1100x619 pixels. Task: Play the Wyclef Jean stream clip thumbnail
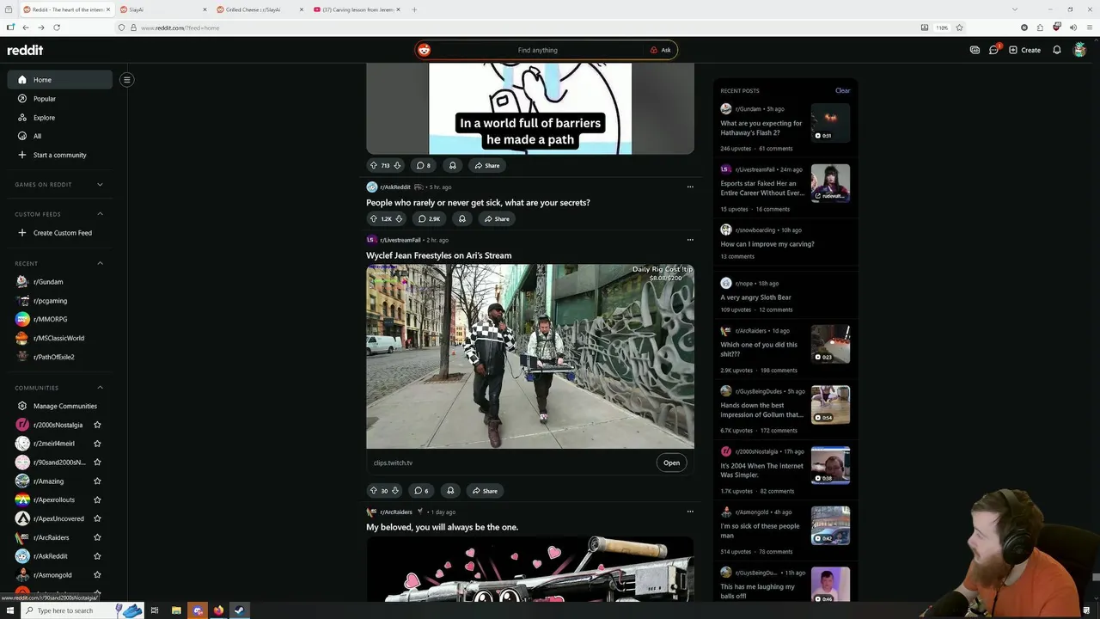pos(530,357)
